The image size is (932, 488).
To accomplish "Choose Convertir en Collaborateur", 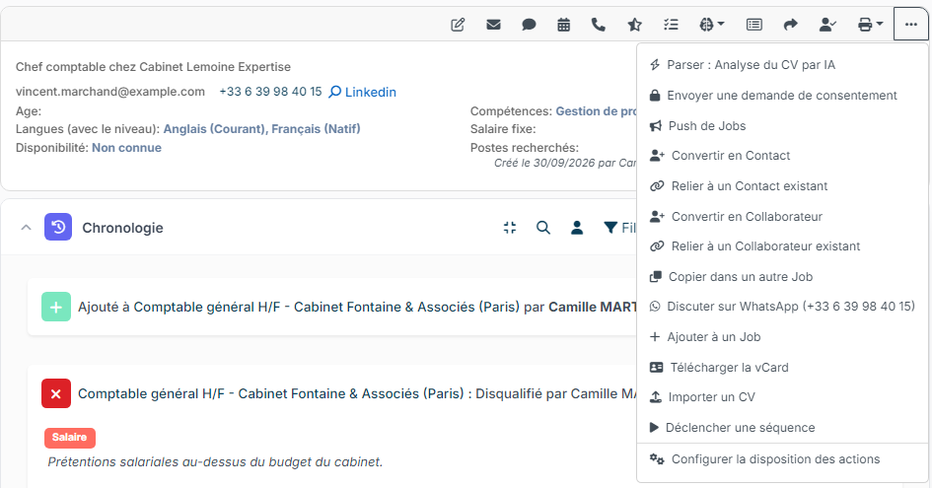I will 782,216.
